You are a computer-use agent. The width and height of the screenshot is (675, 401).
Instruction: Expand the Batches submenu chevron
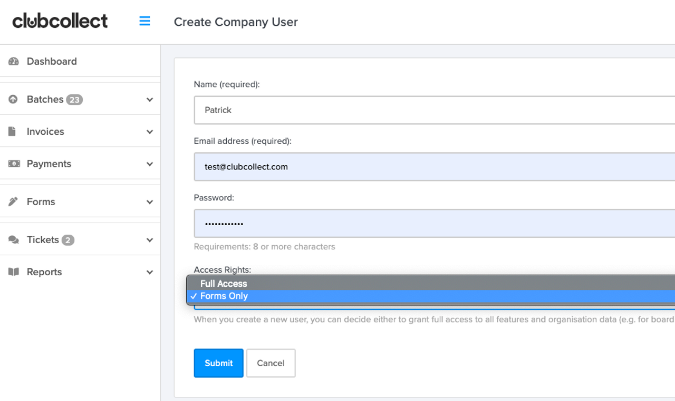(x=150, y=99)
